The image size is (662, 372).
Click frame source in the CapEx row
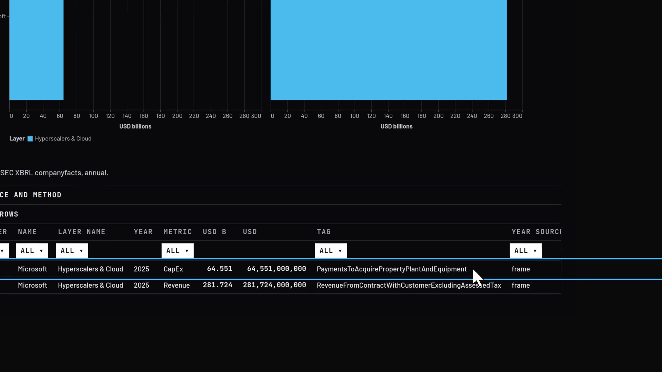pos(521,269)
